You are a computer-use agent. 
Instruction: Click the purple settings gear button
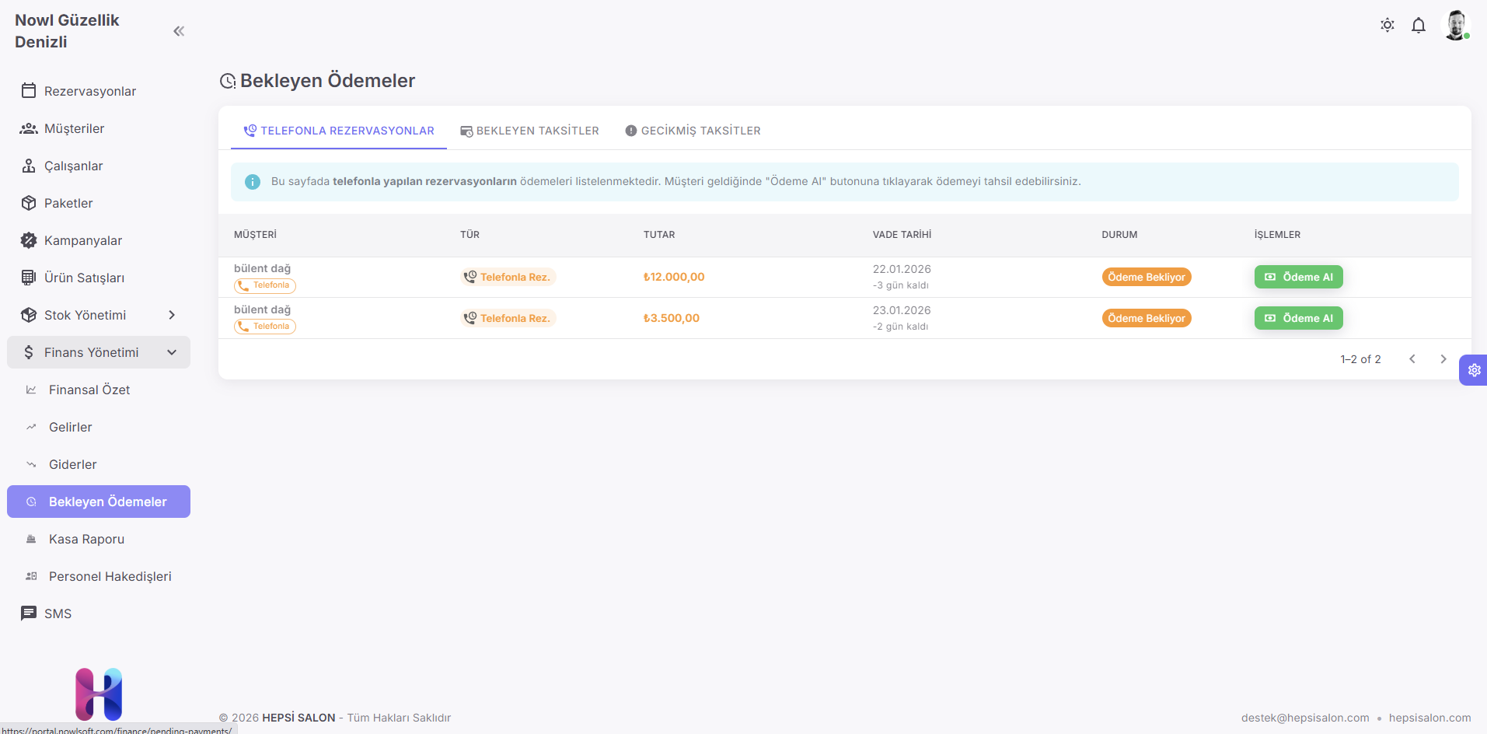[x=1474, y=370]
